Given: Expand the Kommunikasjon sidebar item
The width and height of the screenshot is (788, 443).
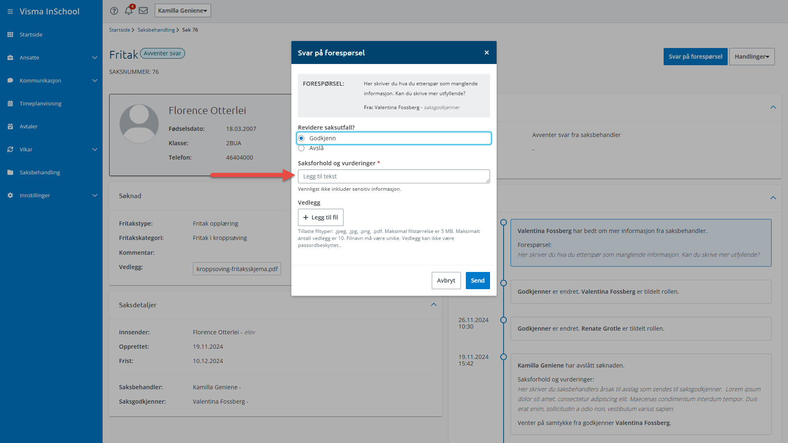Looking at the screenshot, I should pyautogui.click(x=94, y=80).
